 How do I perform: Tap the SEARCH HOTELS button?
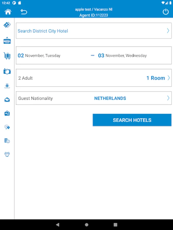point(132,120)
